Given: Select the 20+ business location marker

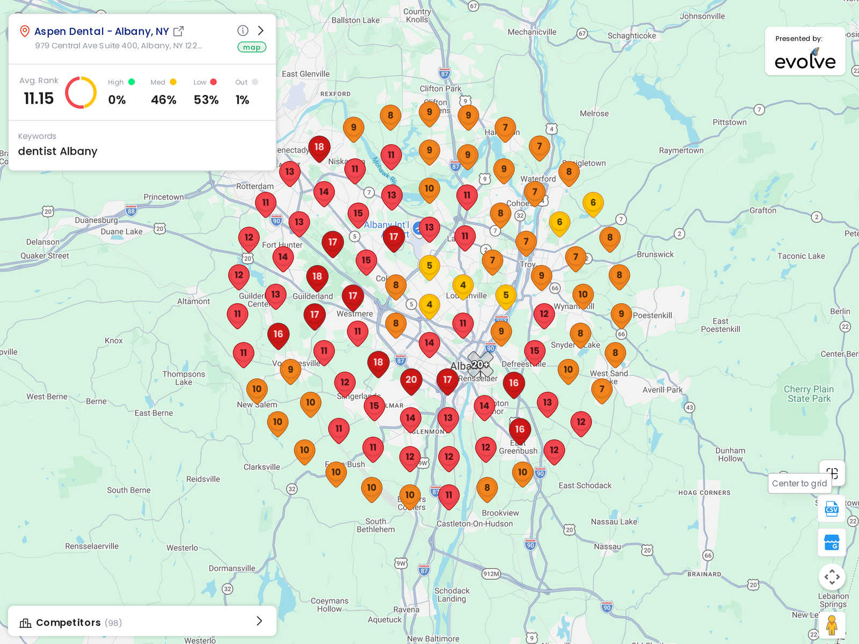Looking at the screenshot, I should click(480, 365).
